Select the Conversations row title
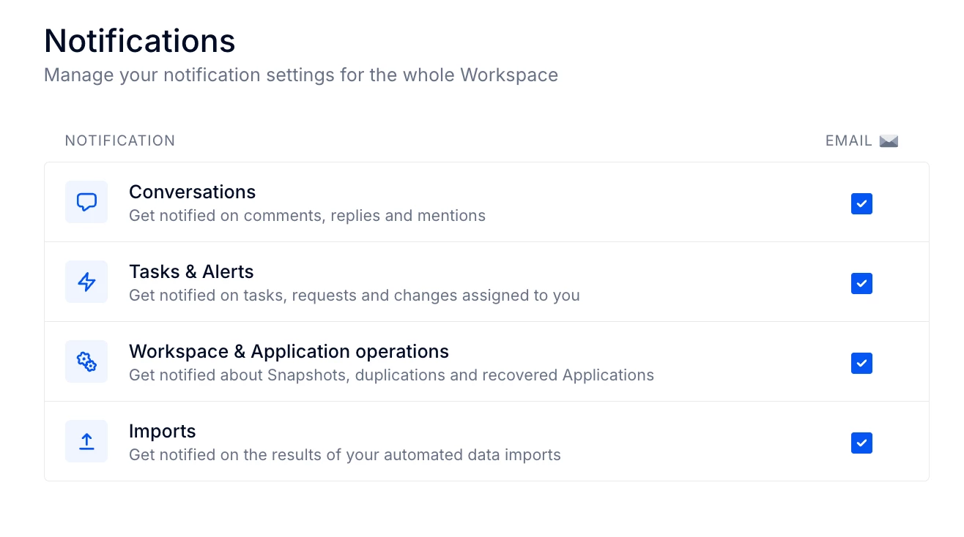This screenshot has width=964, height=537. coord(192,192)
